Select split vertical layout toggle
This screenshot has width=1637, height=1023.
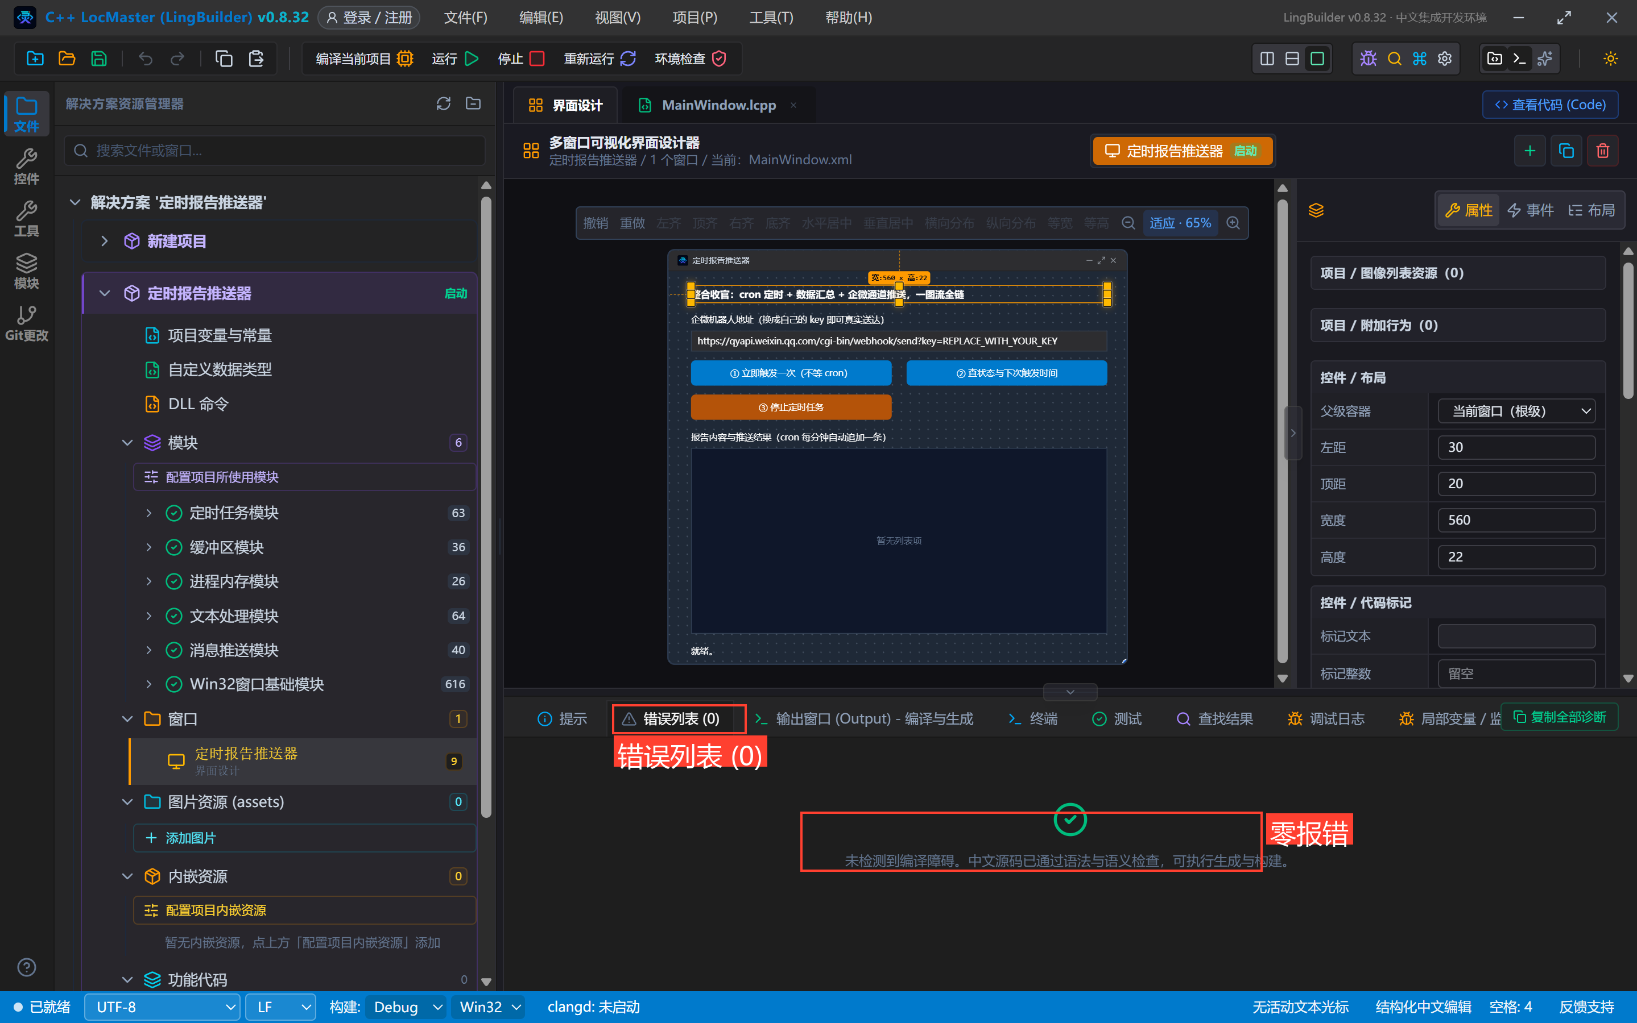click(1267, 59)
